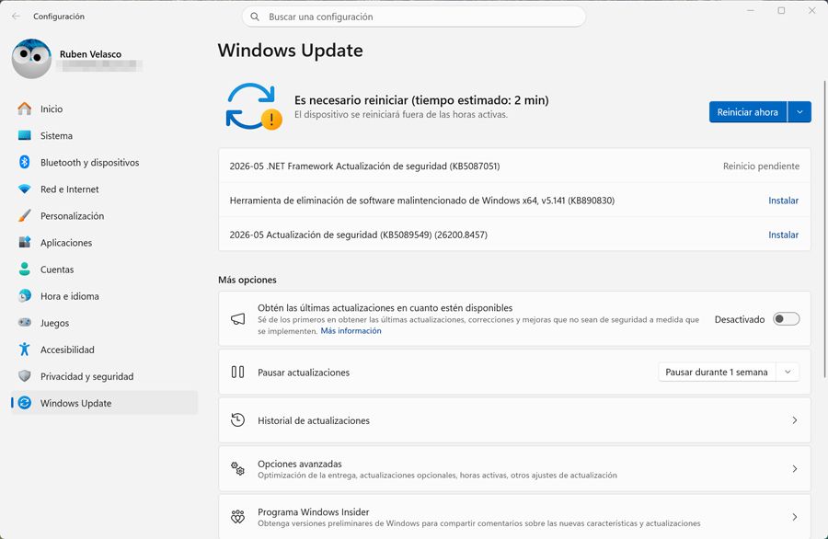Click the Accesibilidad figure icon
The width and height of the screenshot is (828, 539).
click(24, 350)
